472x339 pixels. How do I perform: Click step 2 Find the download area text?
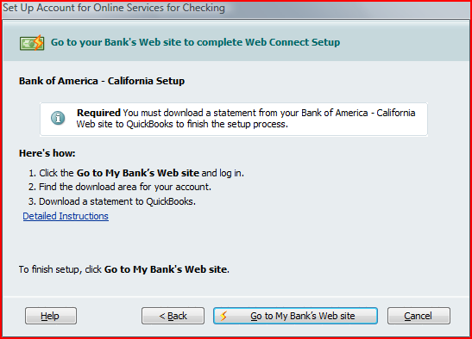[x=120, y=187]
